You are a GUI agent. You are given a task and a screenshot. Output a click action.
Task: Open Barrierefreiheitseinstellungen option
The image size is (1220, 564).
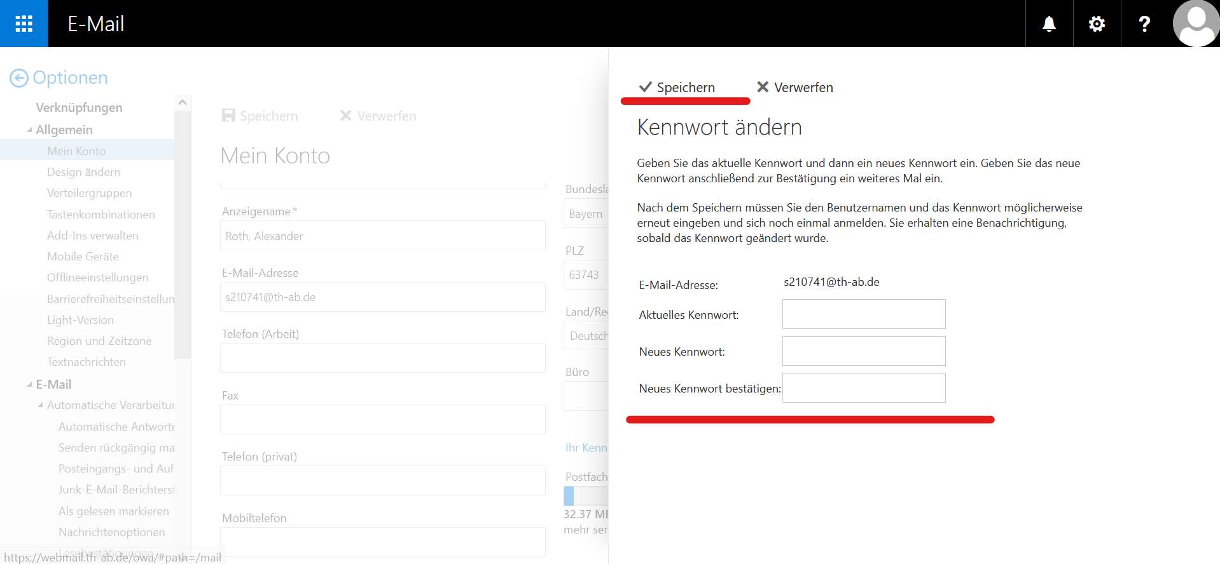(110, 299)
